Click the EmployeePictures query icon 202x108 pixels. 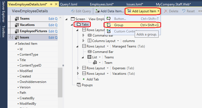[17, 31]
